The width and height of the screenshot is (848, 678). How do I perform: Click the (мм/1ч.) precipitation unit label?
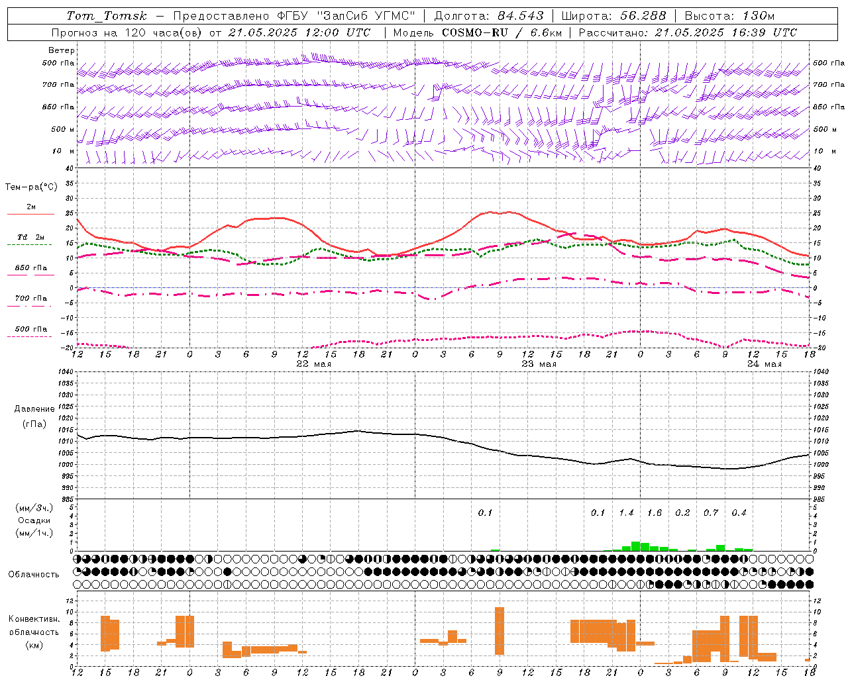[x=34, y=533]
